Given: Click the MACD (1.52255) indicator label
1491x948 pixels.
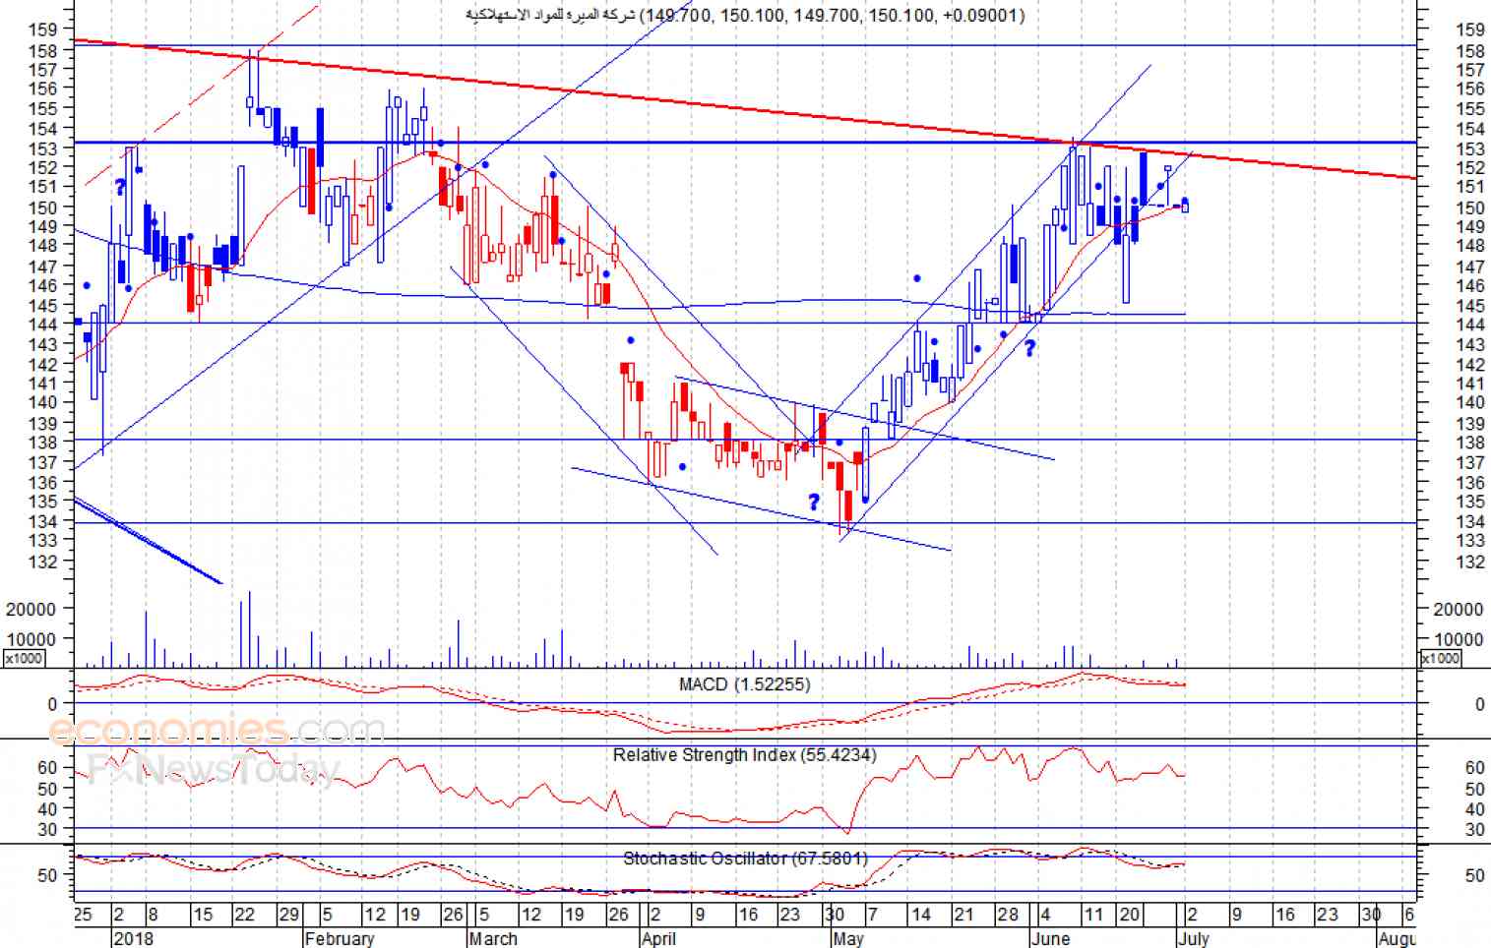Looking at the screenshot, I should click(x=744, y=684).
